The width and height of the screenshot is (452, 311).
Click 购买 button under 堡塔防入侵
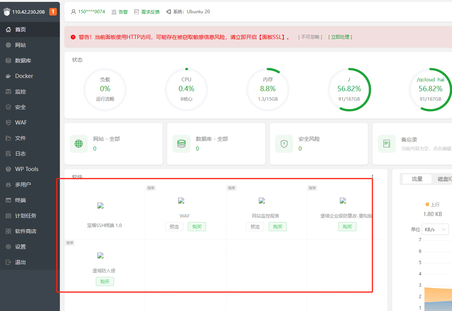click(x=105, y=281)
